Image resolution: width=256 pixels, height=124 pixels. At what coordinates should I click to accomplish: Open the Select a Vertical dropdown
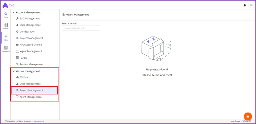click(81, 28)
